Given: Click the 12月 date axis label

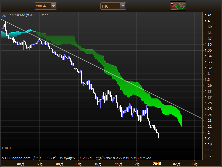Looking at the screenshot, I should coord(136,164).
